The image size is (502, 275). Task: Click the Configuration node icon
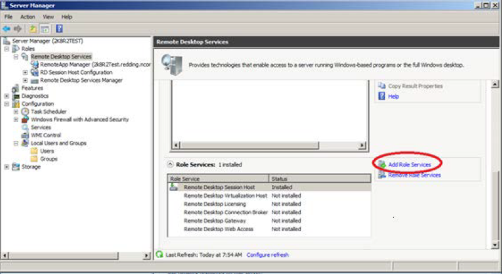[x=16, y=104]
